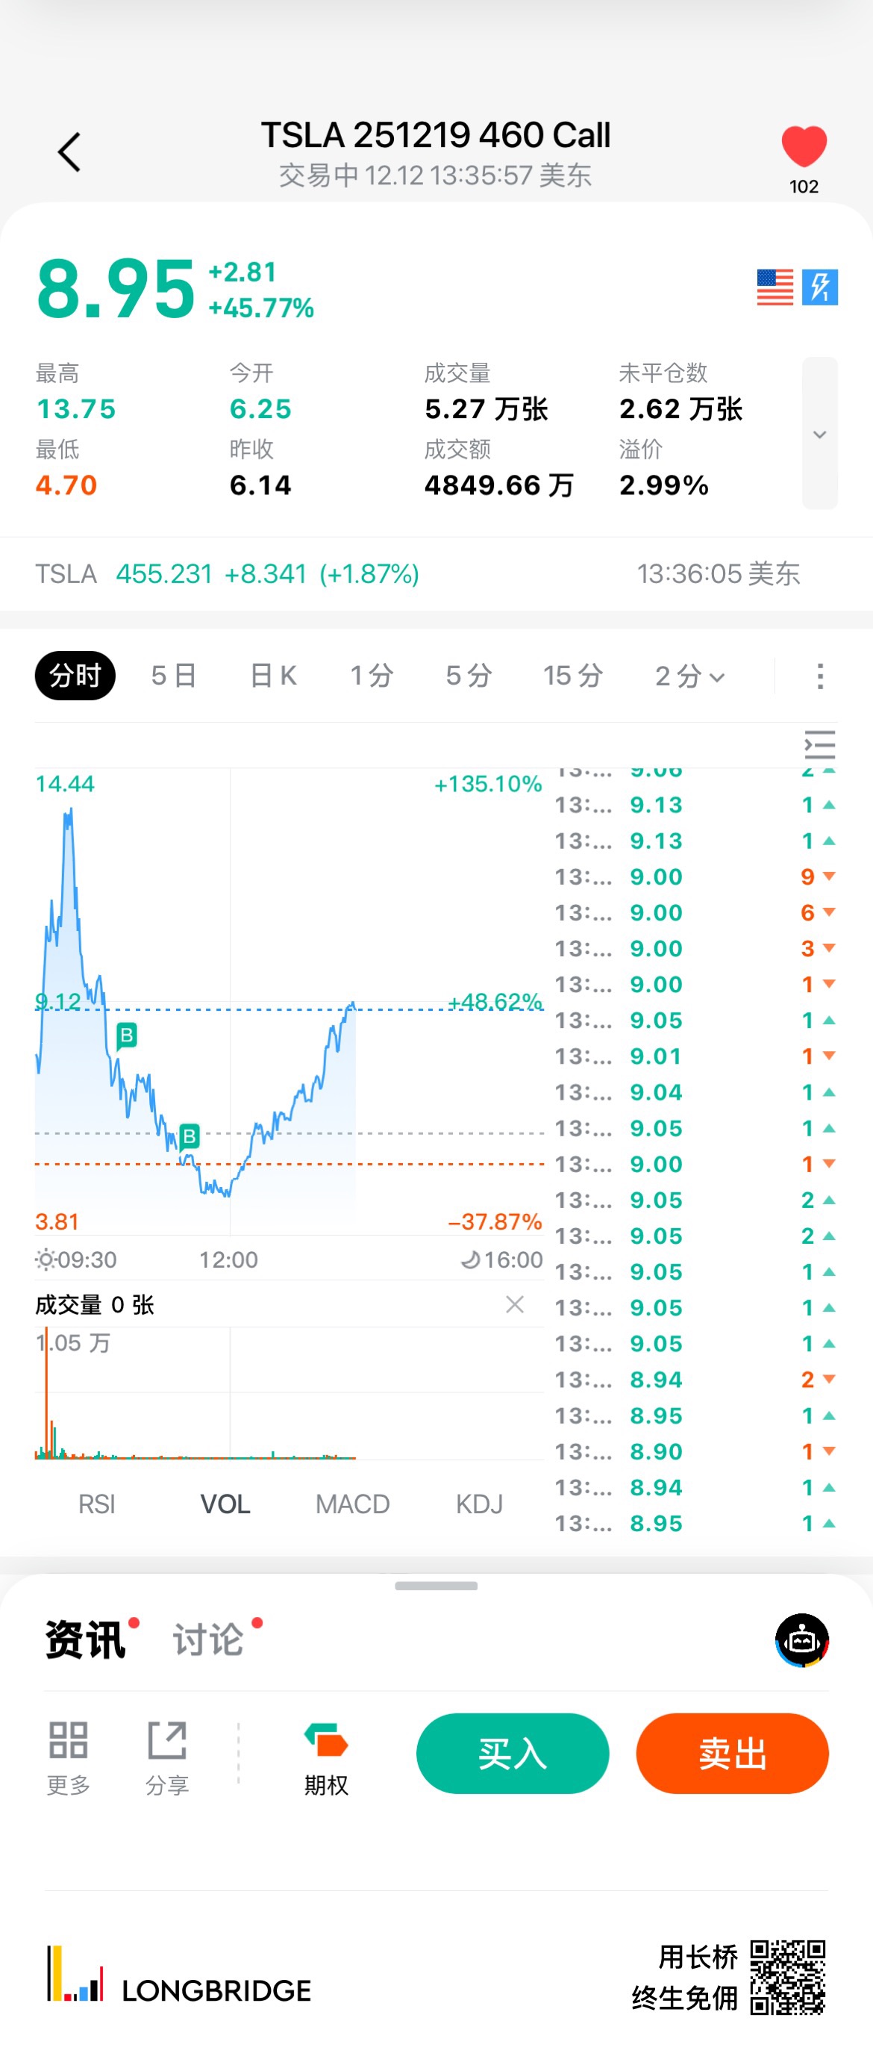
Task: Expand the quote details chevron
Action: (x=819, y=434)
